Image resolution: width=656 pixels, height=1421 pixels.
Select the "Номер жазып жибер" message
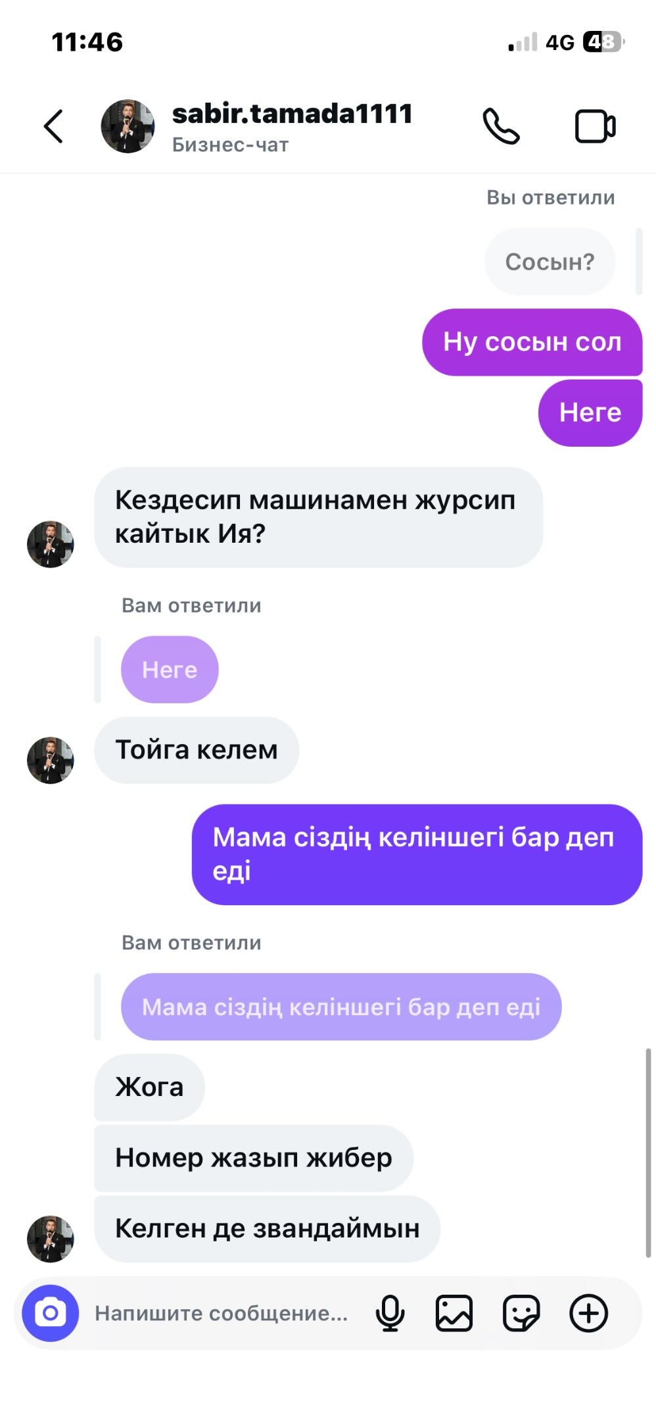click(254, 1158)
